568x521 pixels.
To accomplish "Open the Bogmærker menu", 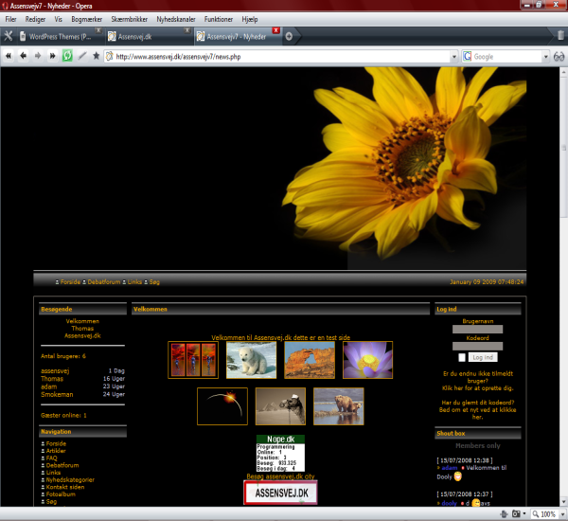I will [86, 19].
